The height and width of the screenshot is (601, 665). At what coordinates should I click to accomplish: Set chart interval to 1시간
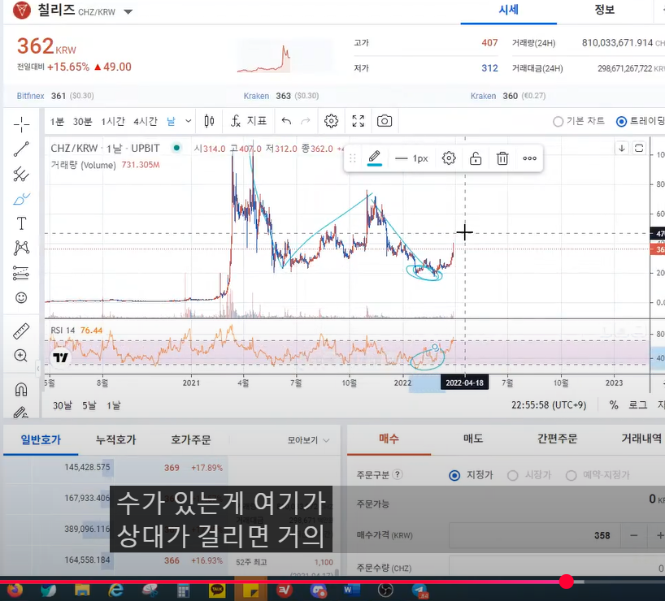pos(113,122)
